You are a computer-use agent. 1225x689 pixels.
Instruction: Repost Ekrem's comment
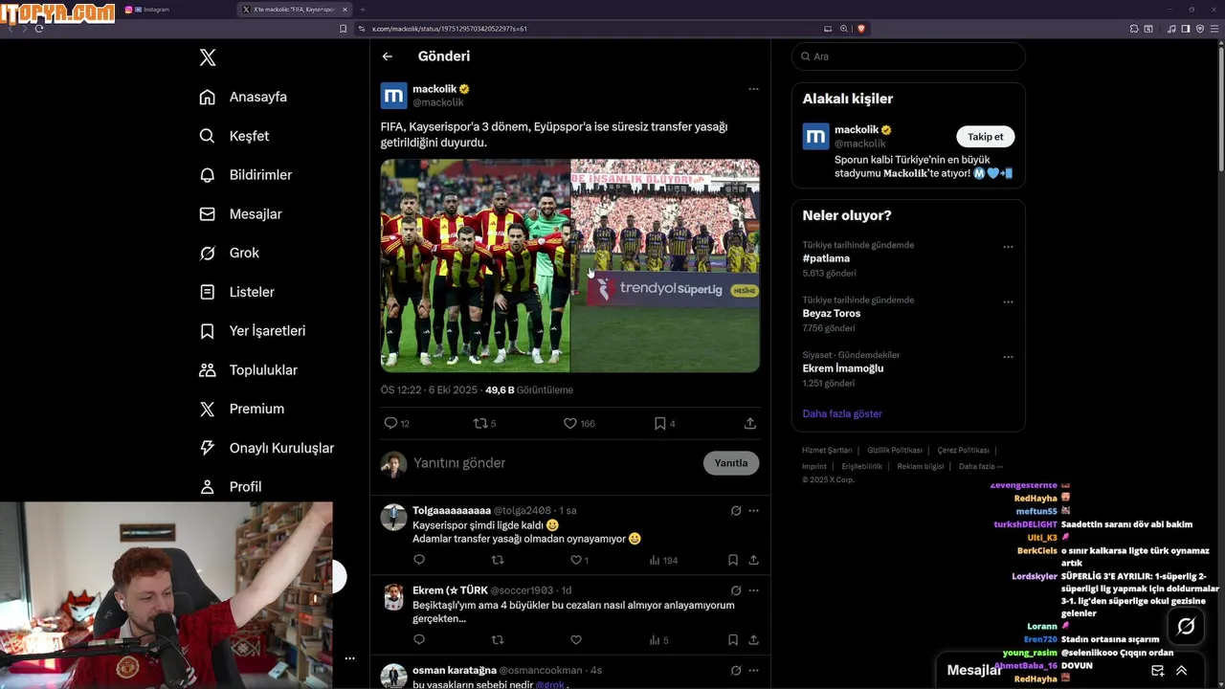(x=497, y=640)
